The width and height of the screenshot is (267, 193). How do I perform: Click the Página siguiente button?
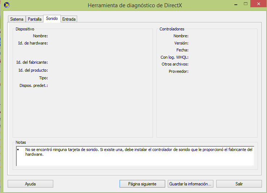[x=142, y=184]
